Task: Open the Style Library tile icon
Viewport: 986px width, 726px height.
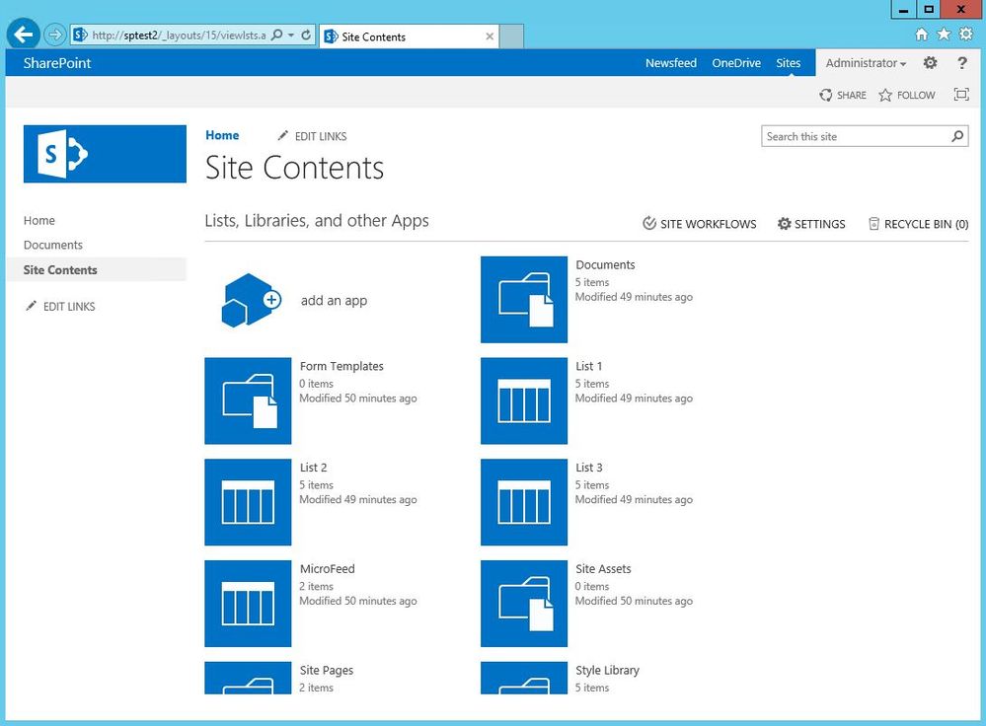Action: point(524,678)
